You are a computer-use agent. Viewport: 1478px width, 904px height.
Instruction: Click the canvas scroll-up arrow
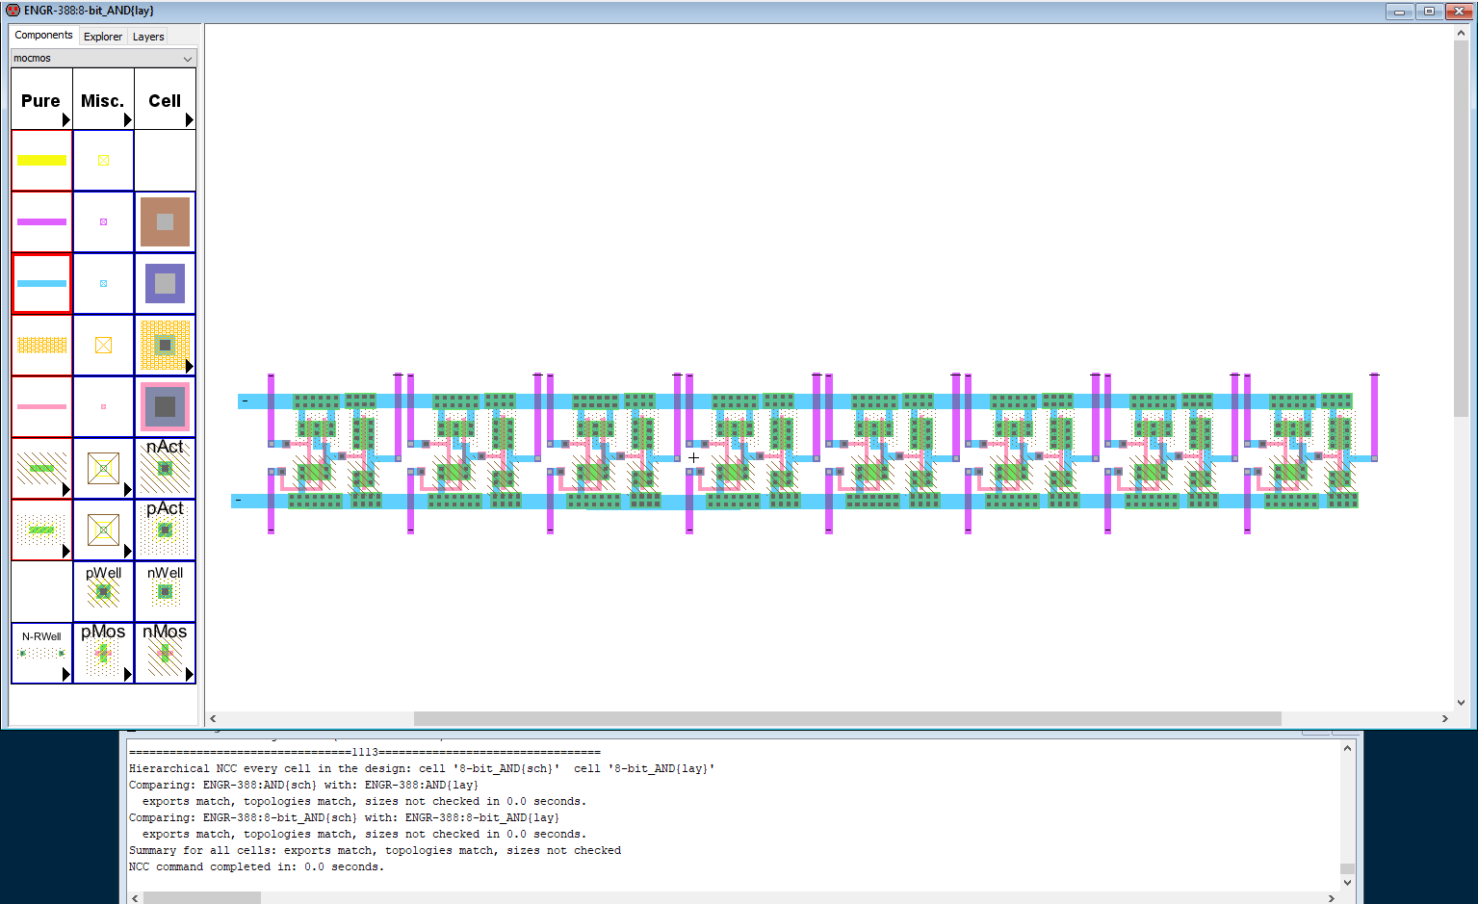(1461, 32)
